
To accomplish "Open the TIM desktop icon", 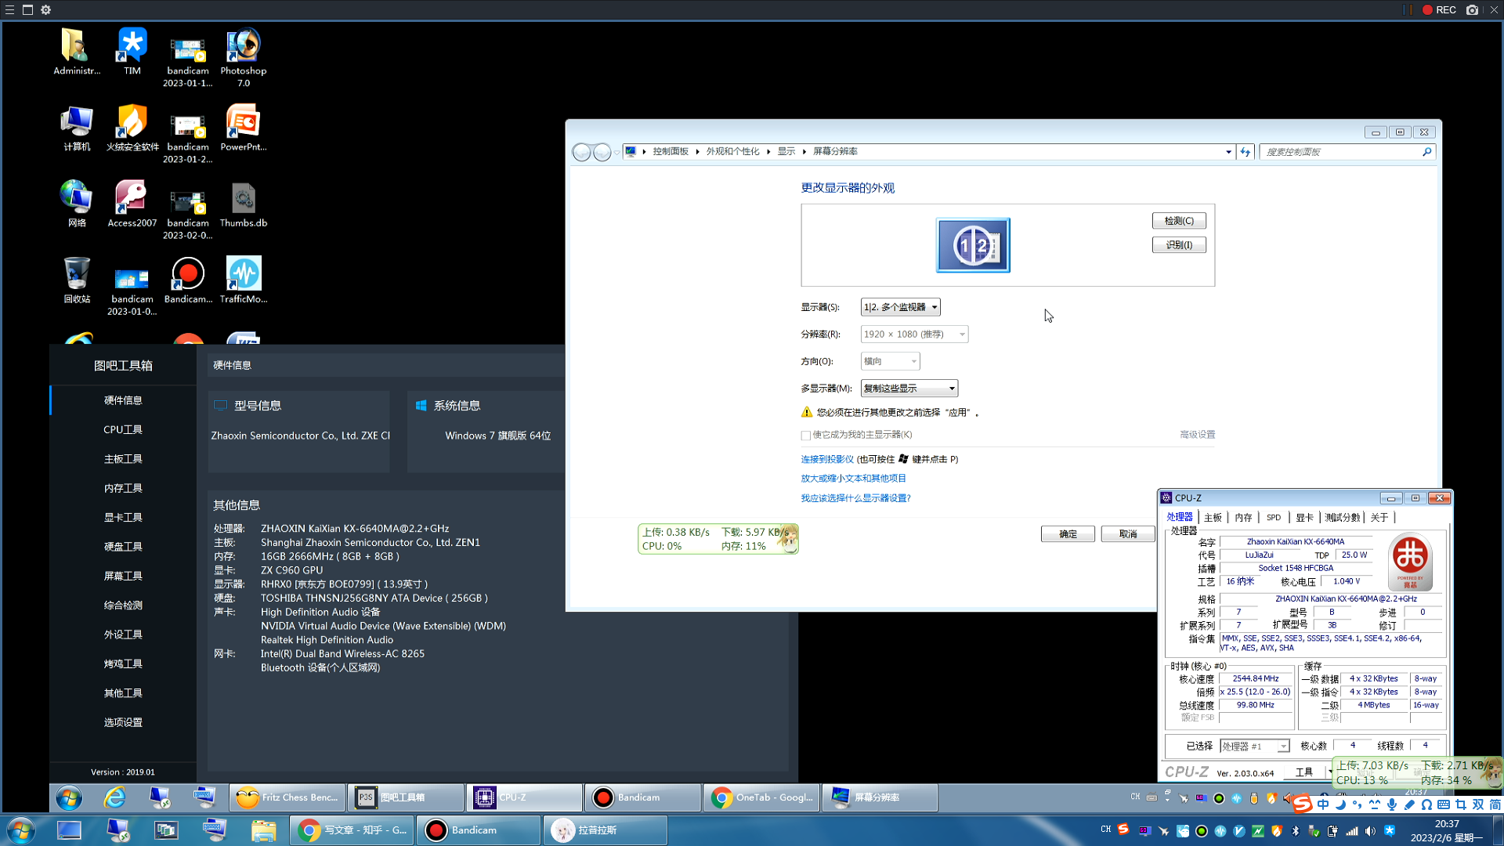I will tap(132, 52).
